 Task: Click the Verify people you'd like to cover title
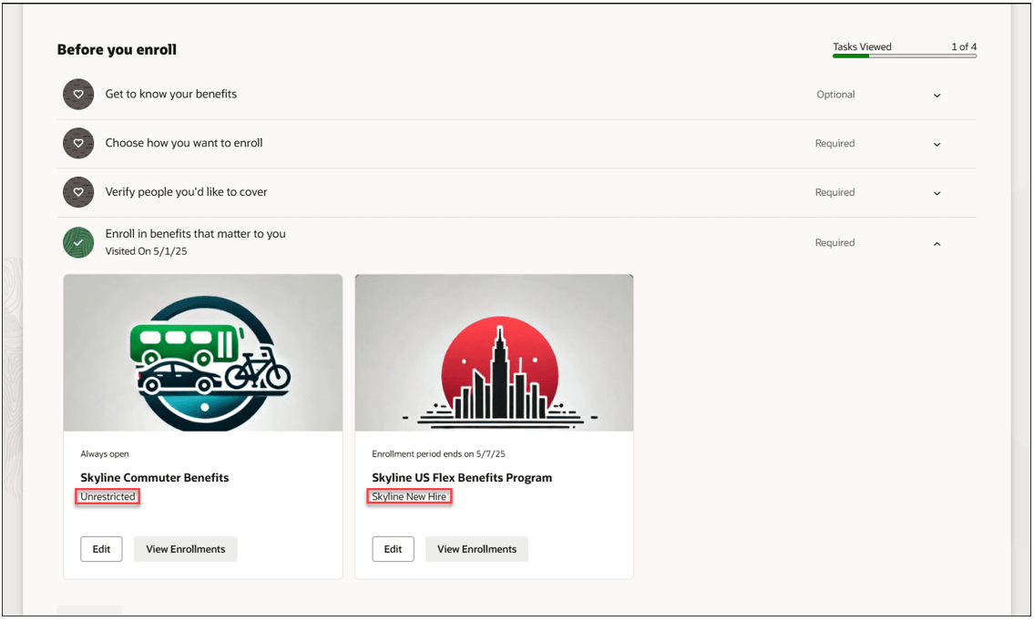[x=186, y=192]
